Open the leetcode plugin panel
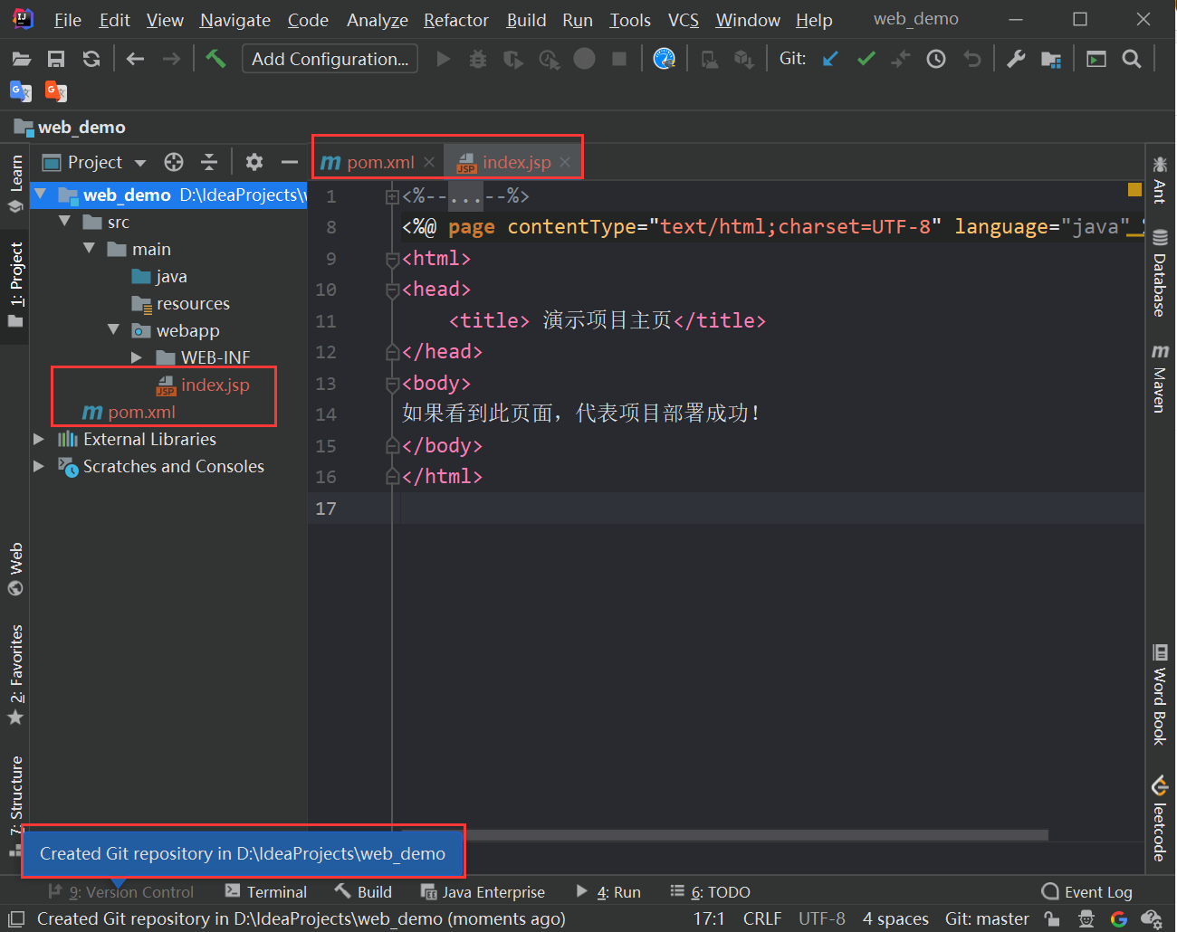This screenshot has width=1177, height=932. coord(1161,823)
